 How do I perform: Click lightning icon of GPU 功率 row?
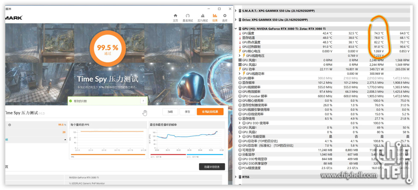pyautogui.click(x=240, y=69)
